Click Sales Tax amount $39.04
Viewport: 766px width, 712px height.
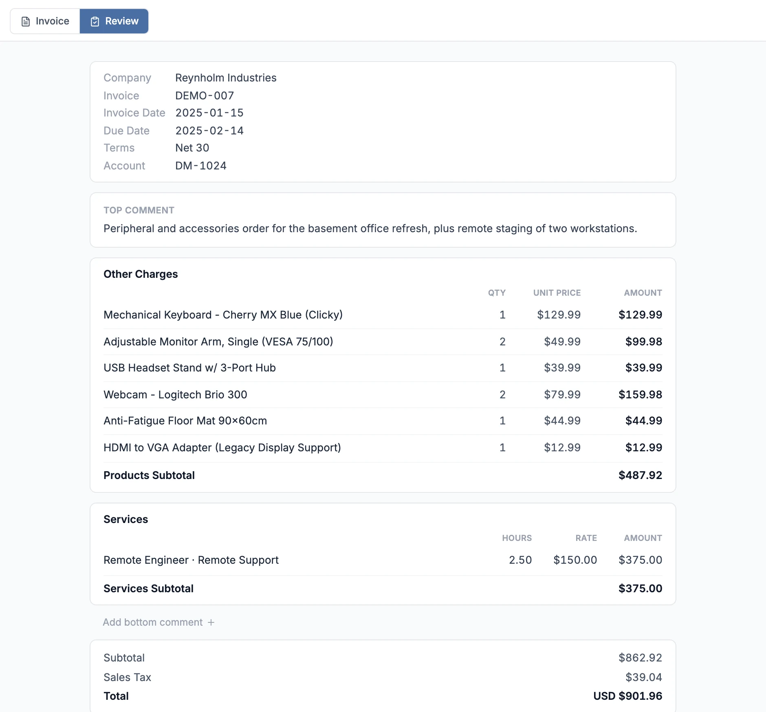point(644,677)
